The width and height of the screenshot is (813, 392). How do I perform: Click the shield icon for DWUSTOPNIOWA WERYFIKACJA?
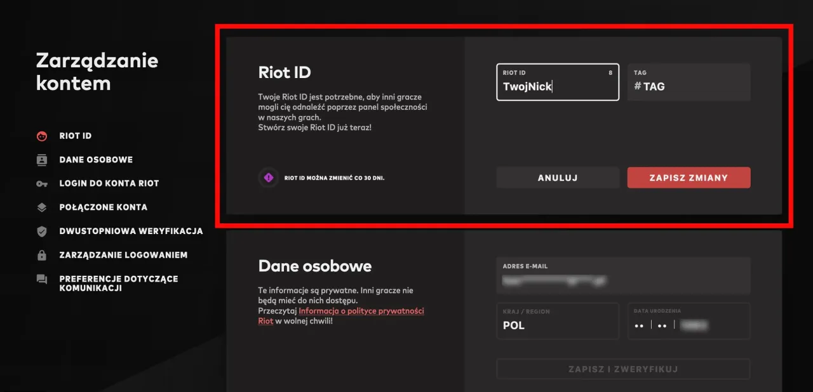click(42, 231)
